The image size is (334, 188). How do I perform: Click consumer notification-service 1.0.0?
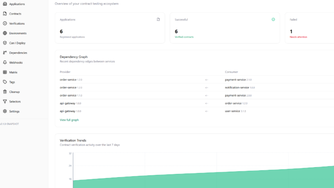pyautogui.click(x=240, y=88)
